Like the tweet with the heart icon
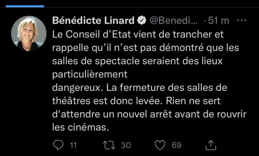259x156 pixels. 160,145
